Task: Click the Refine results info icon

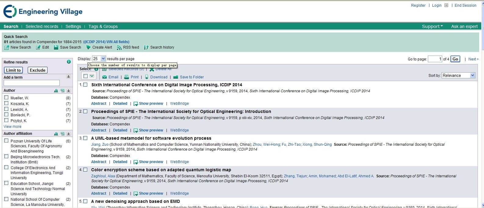Action: 69,62
